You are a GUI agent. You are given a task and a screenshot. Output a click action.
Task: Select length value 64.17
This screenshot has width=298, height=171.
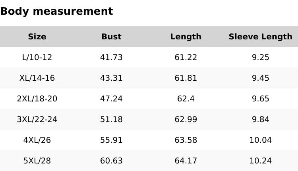[186, 161]
